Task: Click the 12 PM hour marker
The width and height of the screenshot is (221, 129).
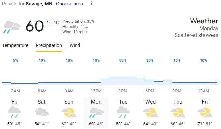Action: [96, 91]
